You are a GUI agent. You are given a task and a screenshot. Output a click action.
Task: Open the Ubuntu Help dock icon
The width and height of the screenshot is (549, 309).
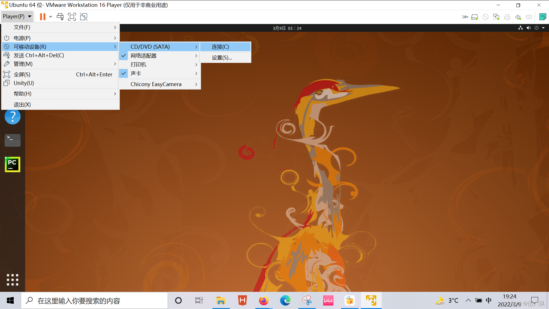[x=13, y=116]
